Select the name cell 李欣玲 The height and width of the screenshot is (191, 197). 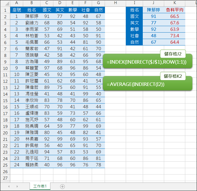point(32,100)
